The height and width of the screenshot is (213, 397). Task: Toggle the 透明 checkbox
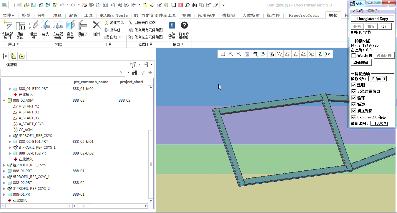pos(354,85)
